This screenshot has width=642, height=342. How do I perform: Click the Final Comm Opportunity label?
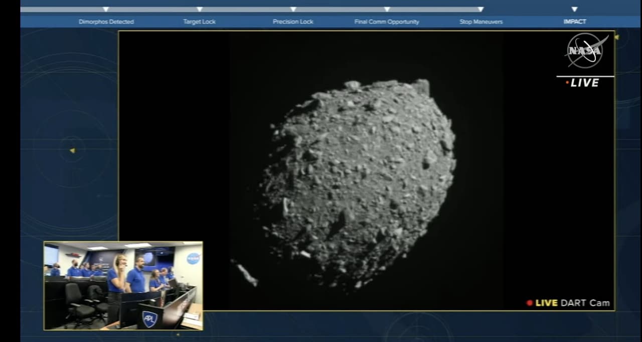[x=386, y=22]
